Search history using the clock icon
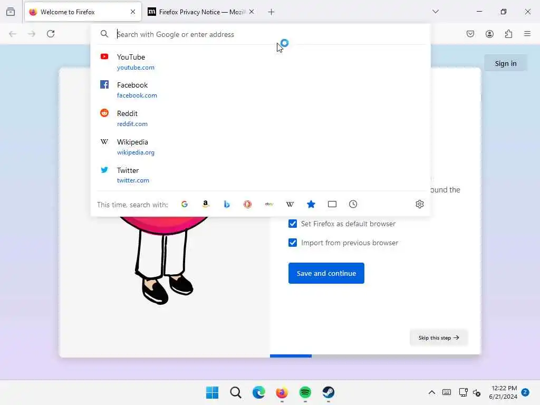The image size is (540, 405). tap(353, 204)
